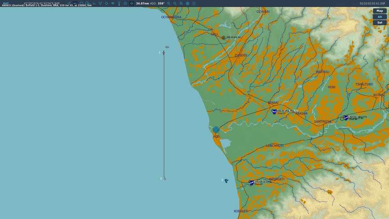Image resolution: width=389 pixels, height=219 pixels.
Task: Click the ZUGDIDI town label
Action: pos(241,55)
